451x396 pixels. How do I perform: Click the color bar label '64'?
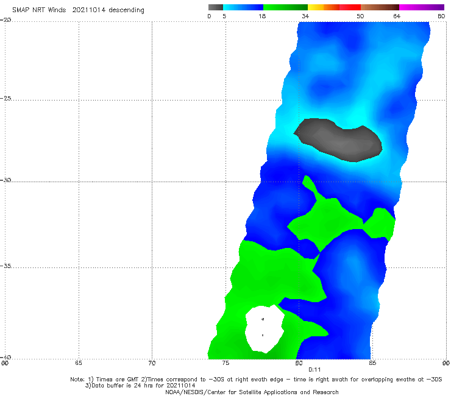pos(397,16)
